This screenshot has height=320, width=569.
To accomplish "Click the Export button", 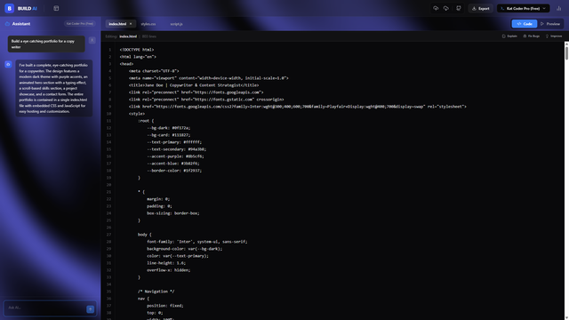I will [x=480, y=8].
